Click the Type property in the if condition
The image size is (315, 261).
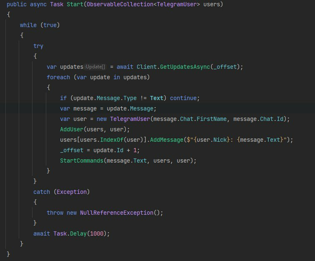tap(130, 98)
